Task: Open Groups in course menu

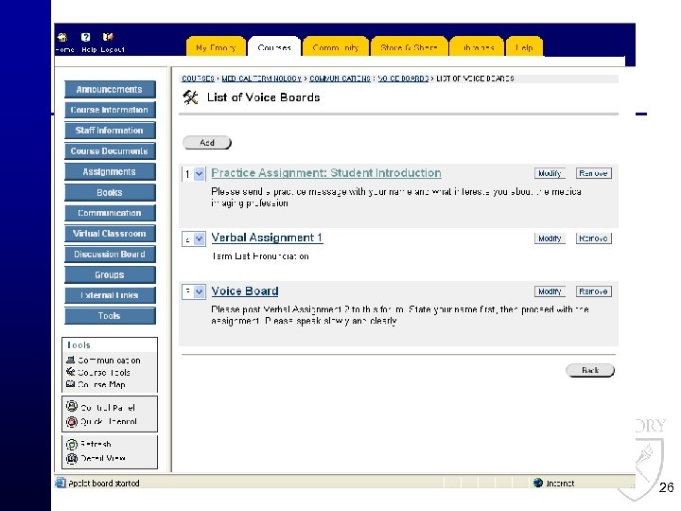Action: click(110, 275)
